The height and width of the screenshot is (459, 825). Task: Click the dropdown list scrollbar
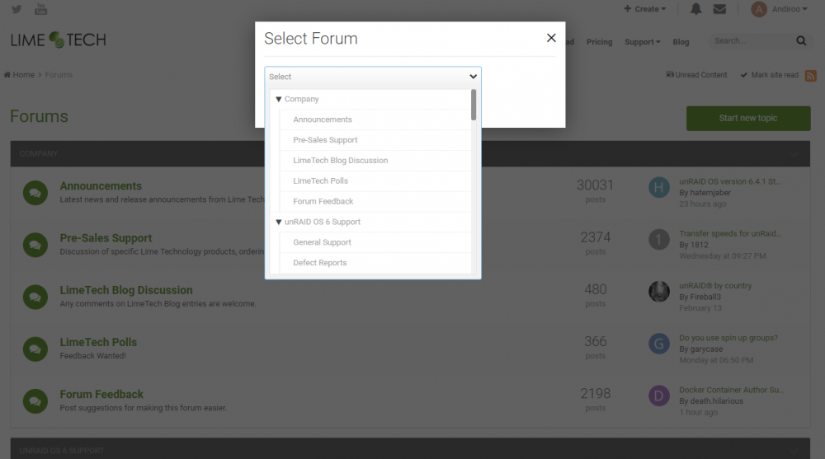474,105
